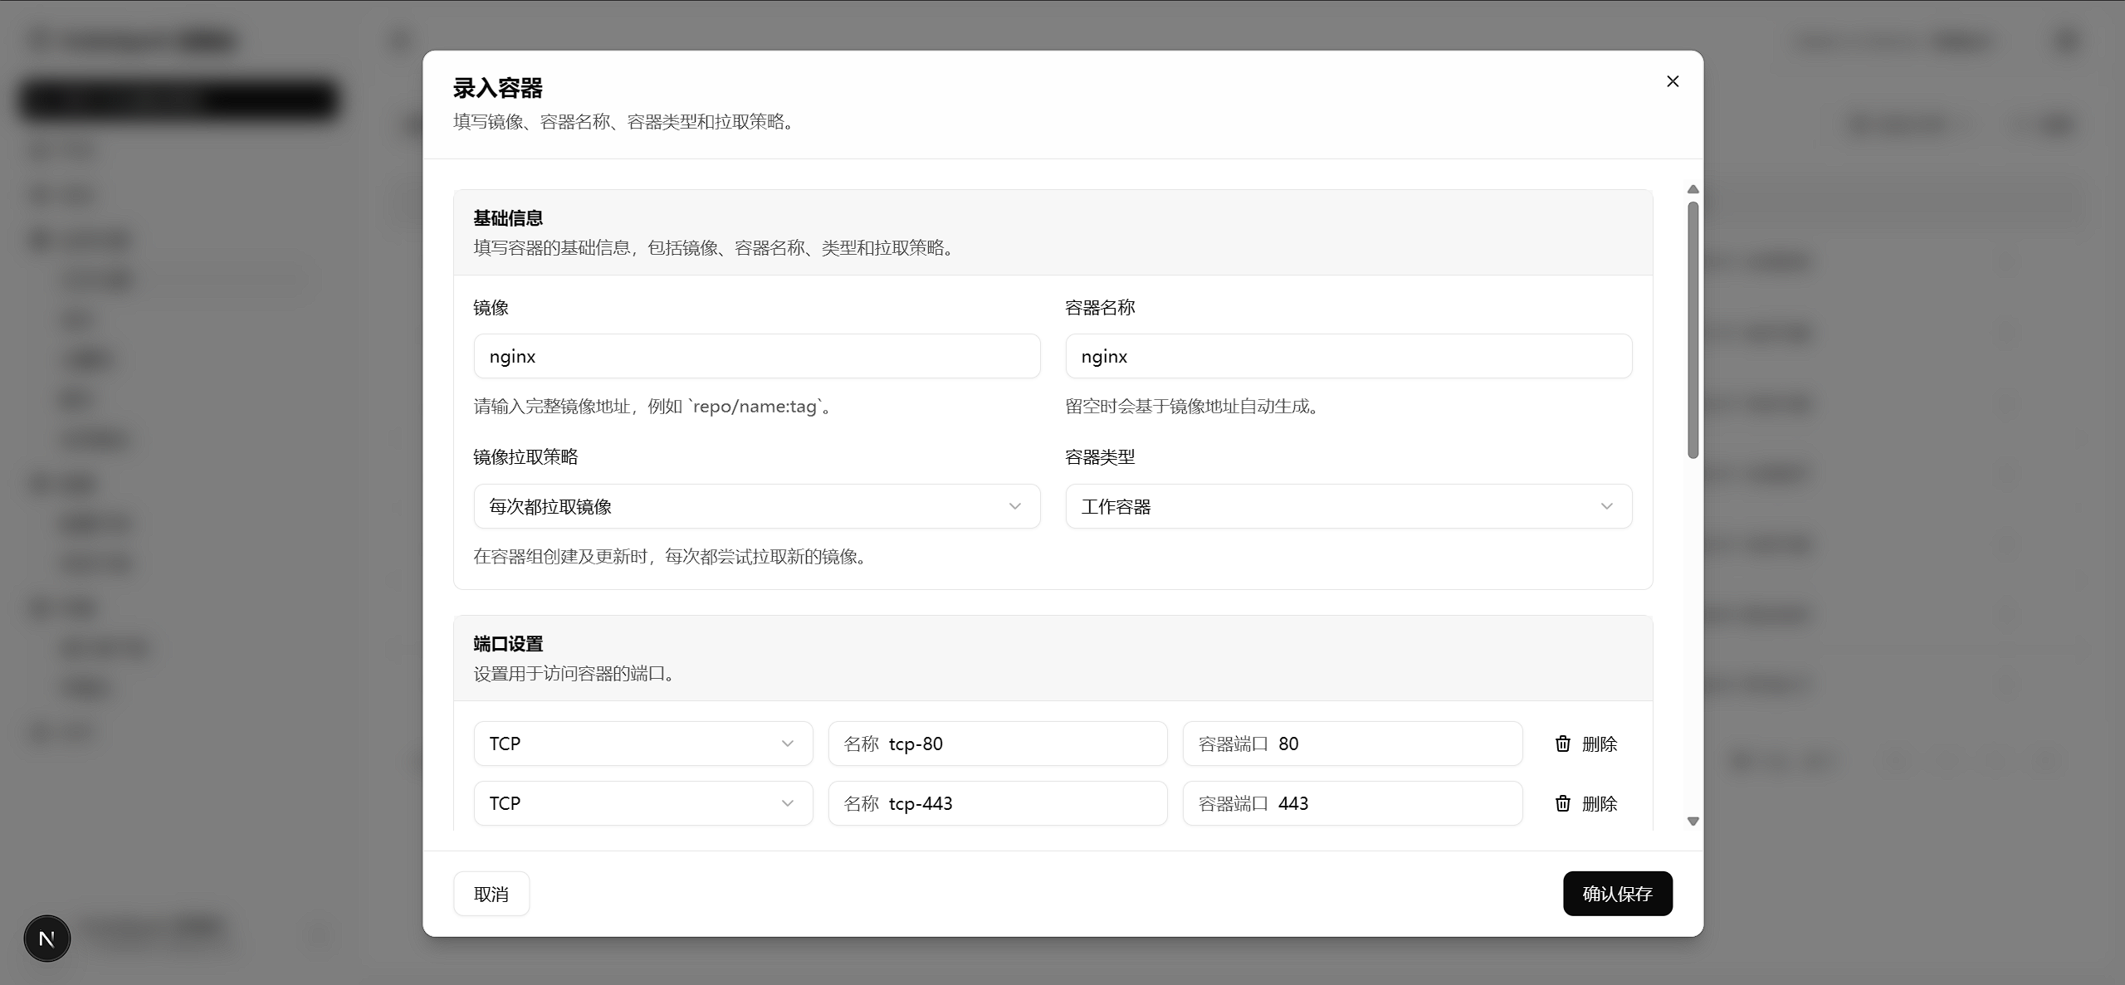Click the 取消 button
2125x985 pixels.
(x=491, y=894)
